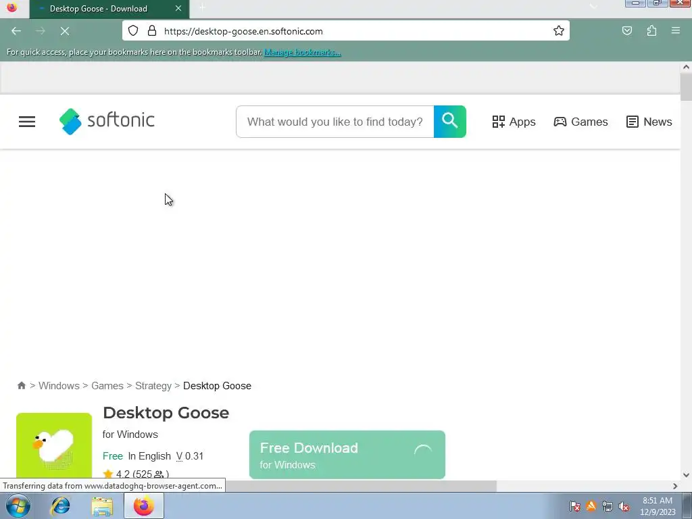Stop loading the page with the X button

pyautogui.click(x=64, y=31)
